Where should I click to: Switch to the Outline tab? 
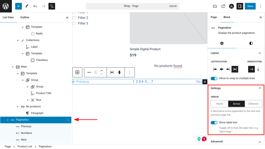[25, 18]
